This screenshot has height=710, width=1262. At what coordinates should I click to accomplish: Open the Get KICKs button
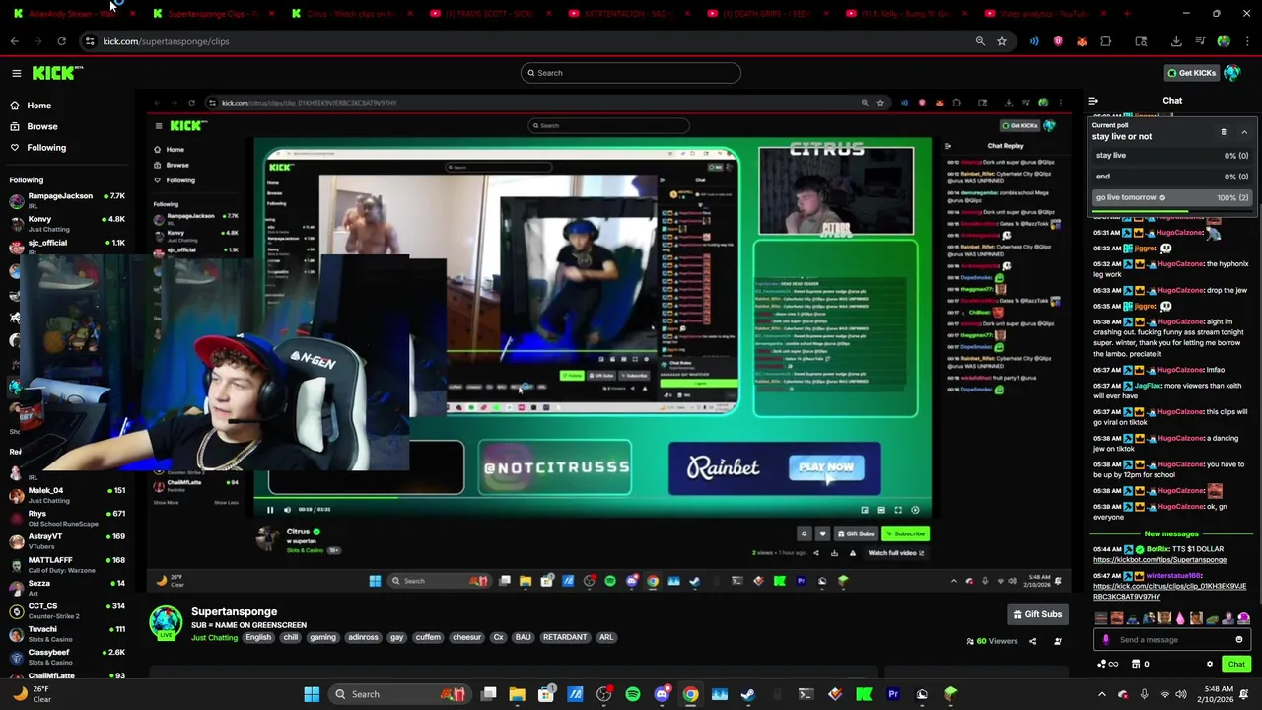coord(1191,73)
